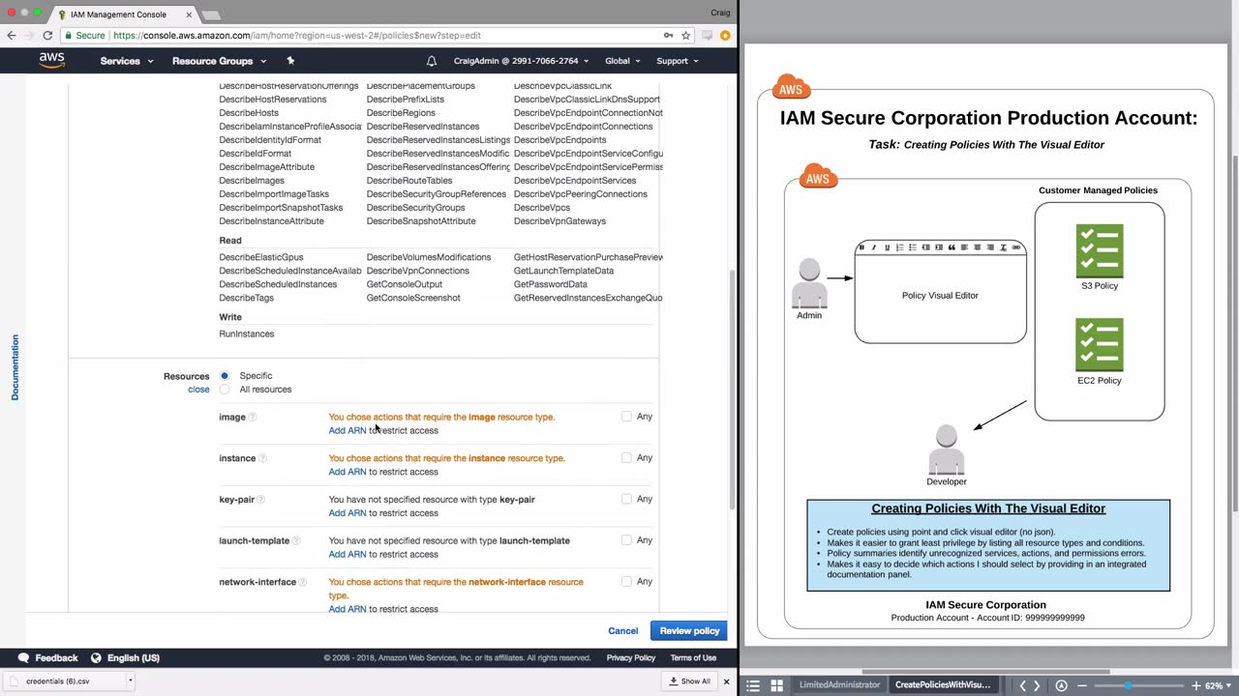Click the saved password key icon
The height and width of the screenshot is (696, 1239).
point(668,36)
